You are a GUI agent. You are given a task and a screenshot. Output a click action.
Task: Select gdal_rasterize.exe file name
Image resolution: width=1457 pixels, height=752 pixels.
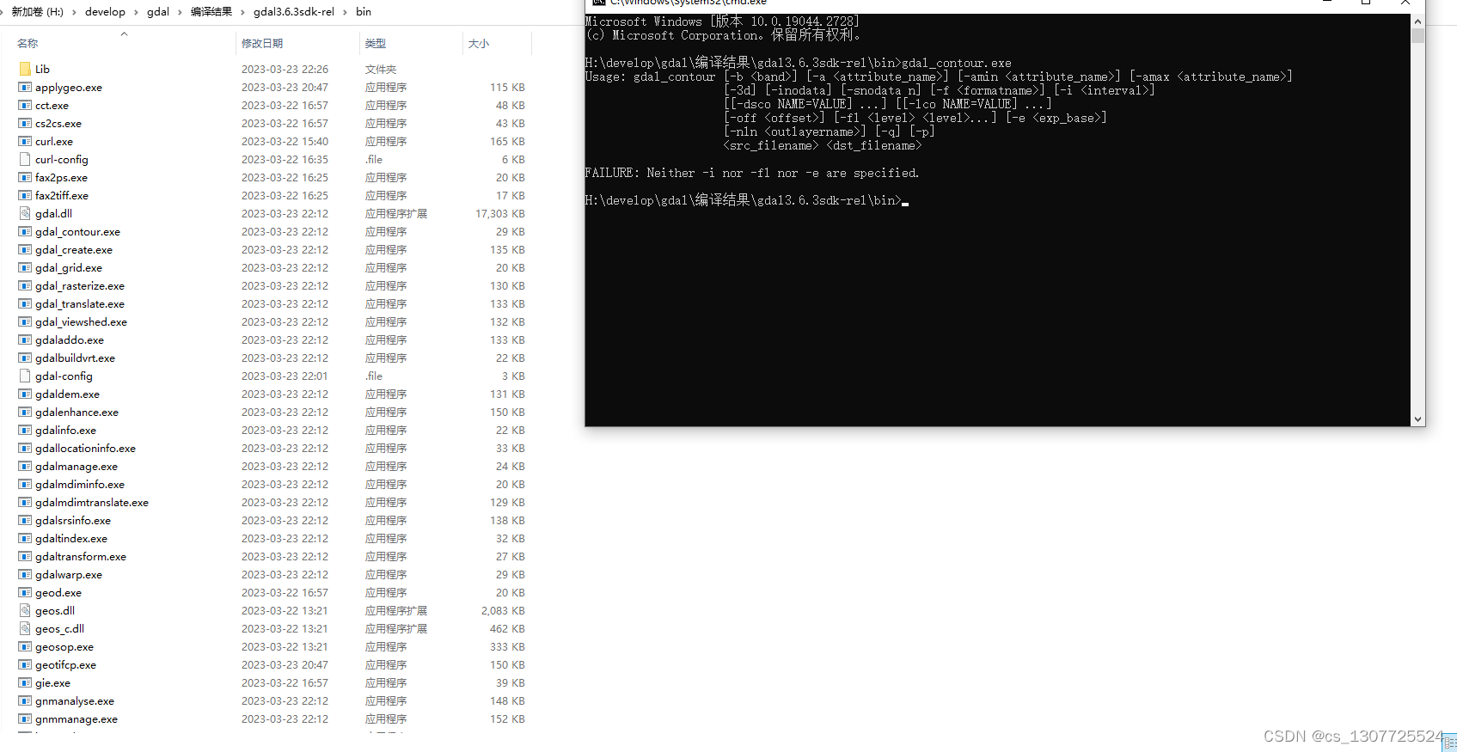pyautogui.click(x=80, y=286)
